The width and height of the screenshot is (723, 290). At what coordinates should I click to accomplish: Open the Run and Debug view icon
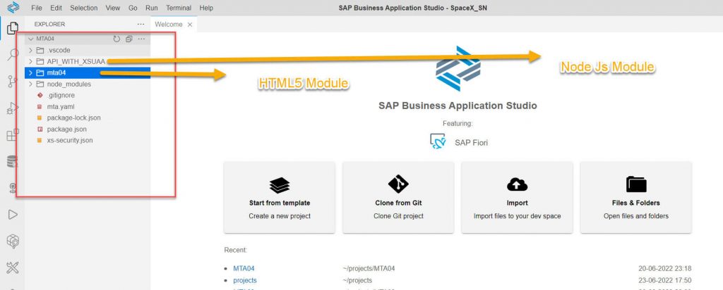tap(13, 108)
